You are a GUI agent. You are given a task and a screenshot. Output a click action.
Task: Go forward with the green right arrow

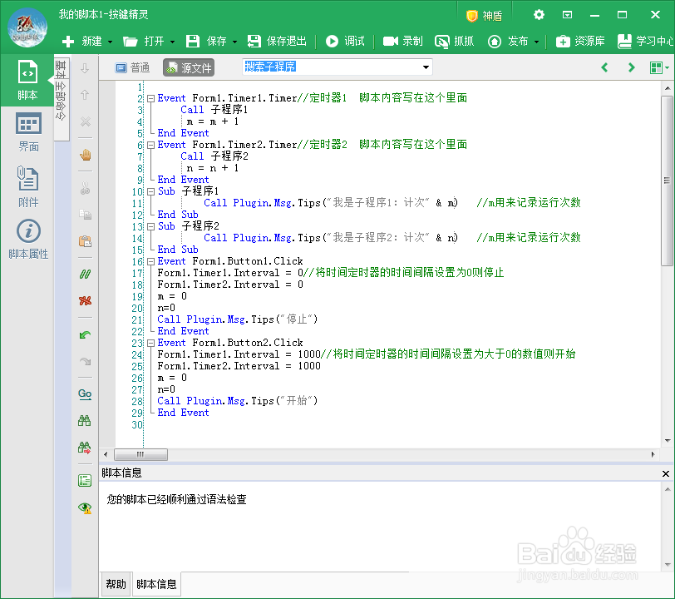[631, 67]
